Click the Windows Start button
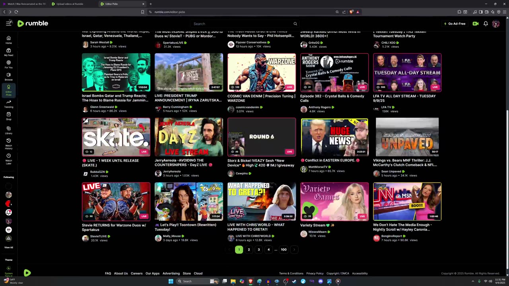 [171, 281]
